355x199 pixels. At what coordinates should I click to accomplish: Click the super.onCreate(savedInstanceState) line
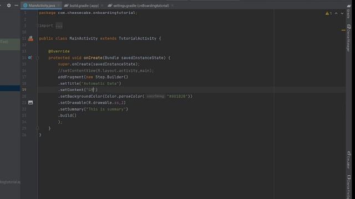click(99, 64)
